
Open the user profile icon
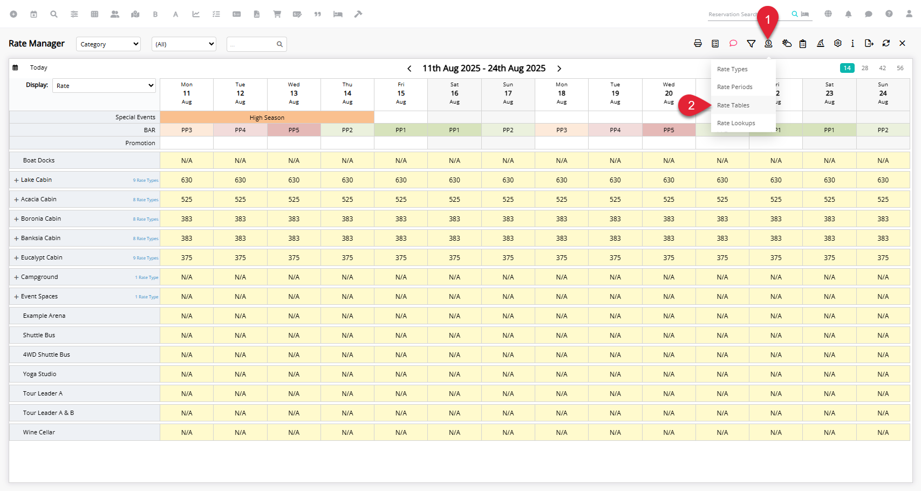click(x=909, y=14)
